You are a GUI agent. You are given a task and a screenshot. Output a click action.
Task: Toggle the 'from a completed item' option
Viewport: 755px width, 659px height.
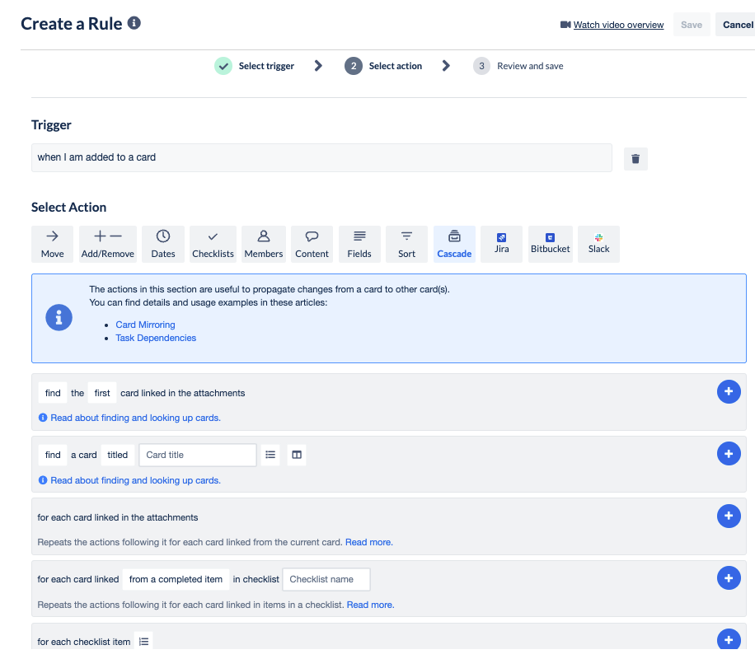tap(176, 579)
